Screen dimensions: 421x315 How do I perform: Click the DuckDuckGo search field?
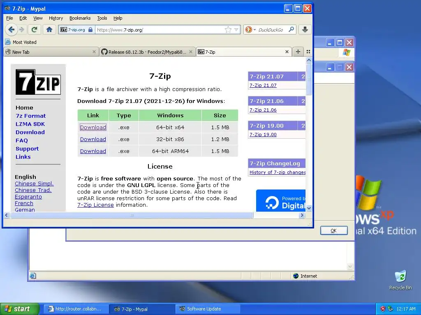coord(271,30)
